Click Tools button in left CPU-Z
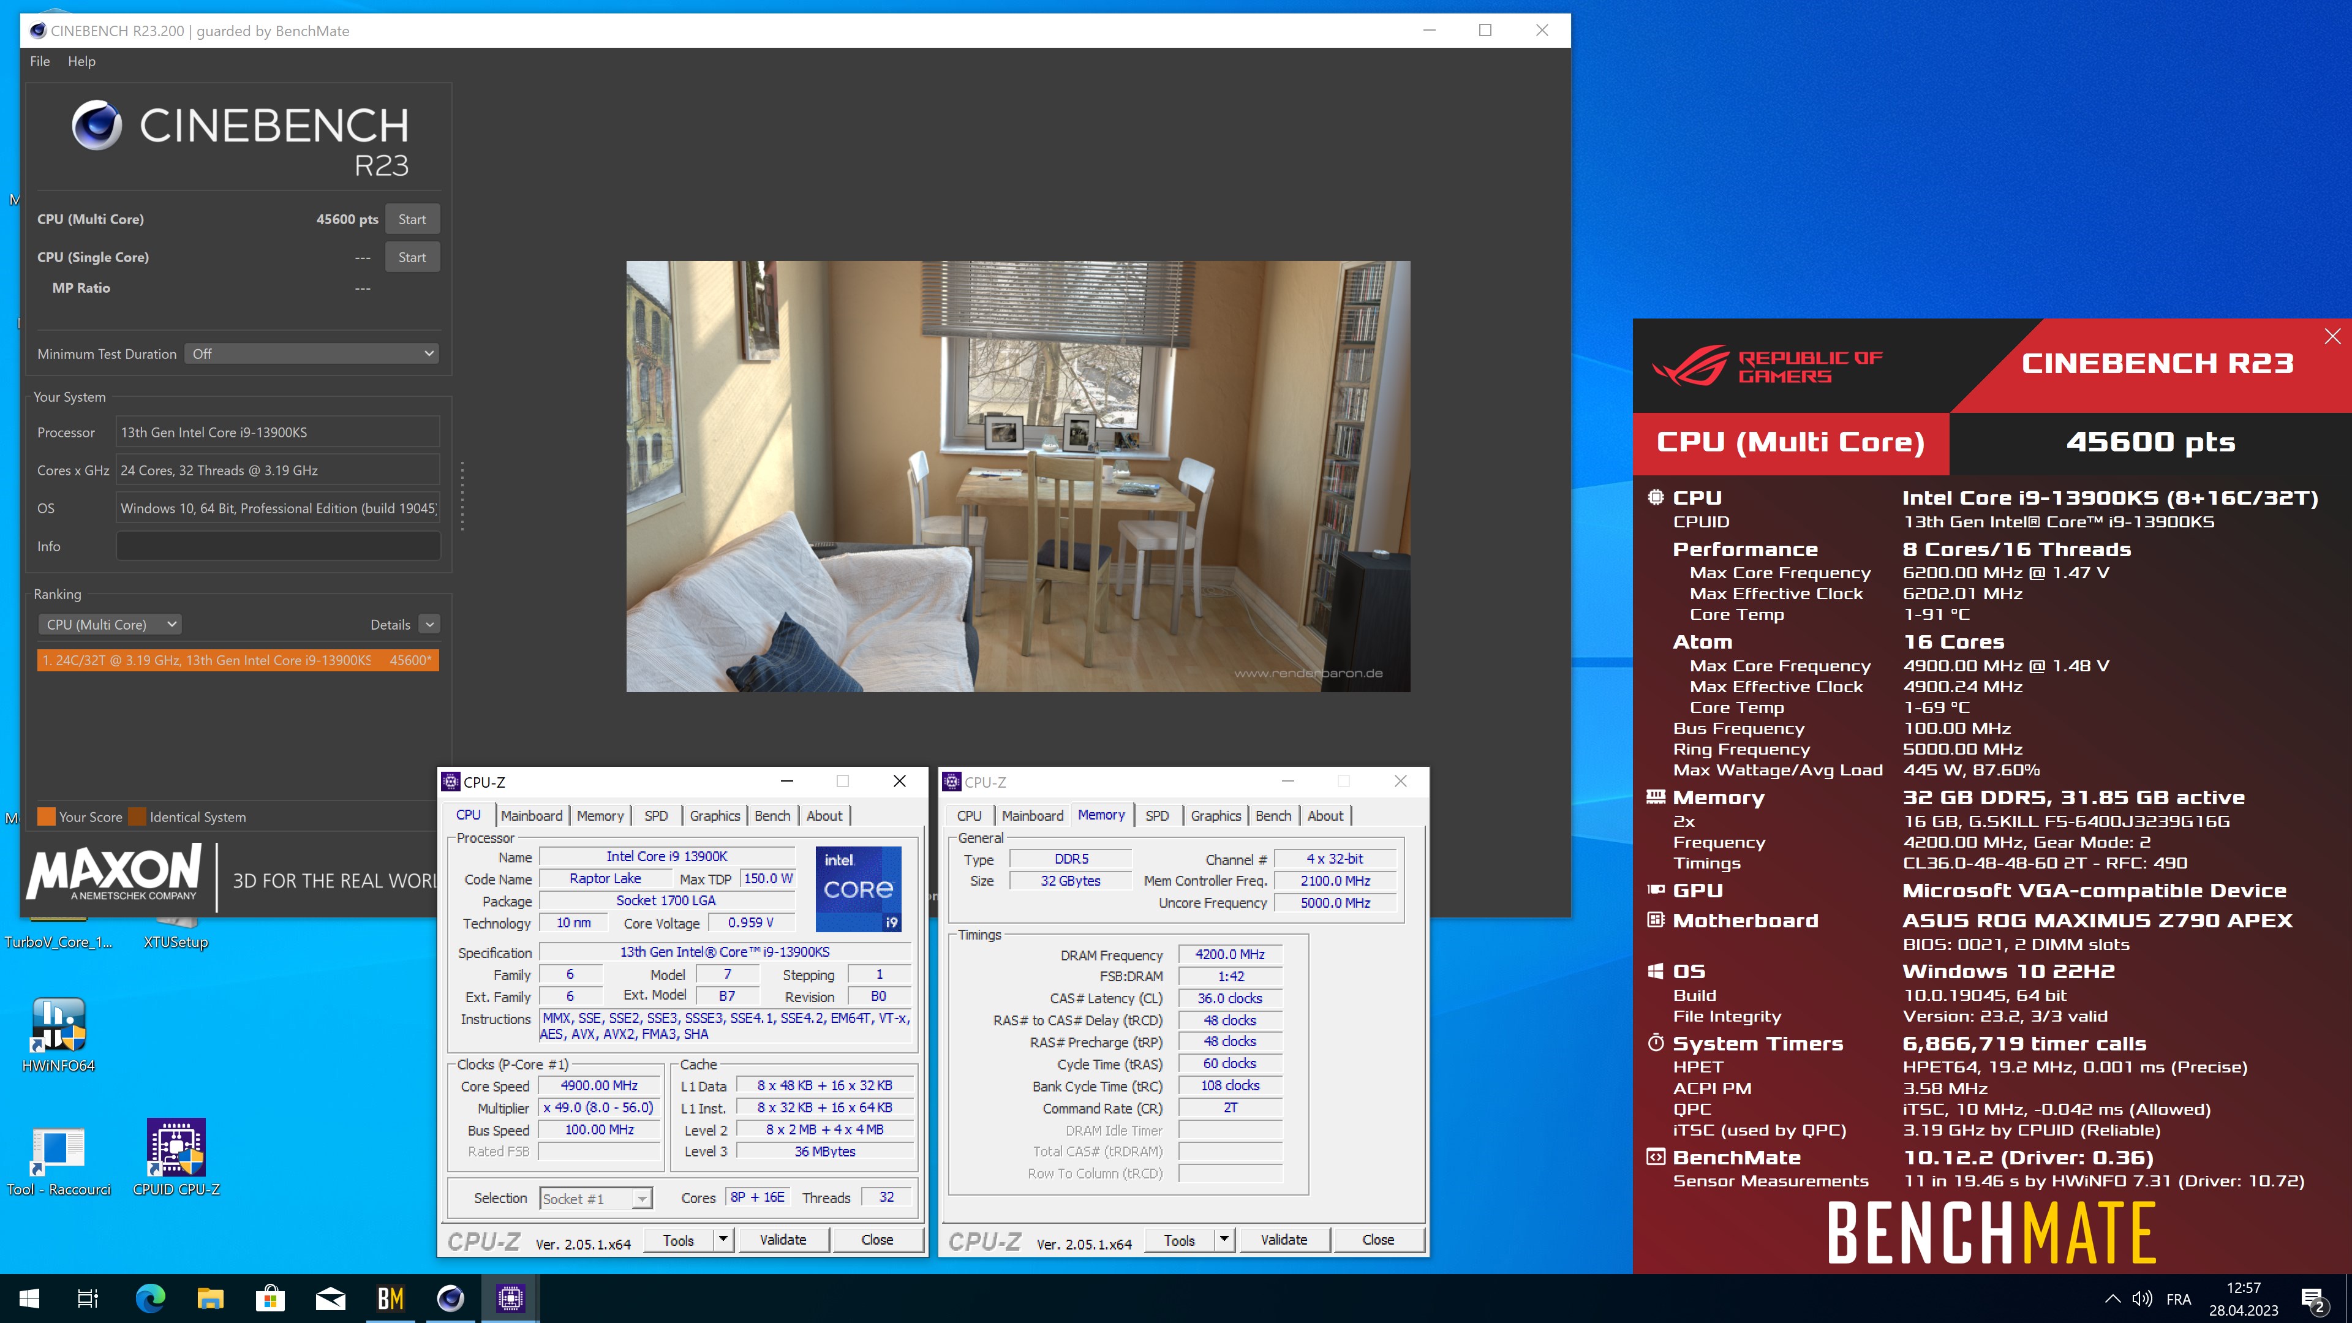 [x=679, y=1239]
